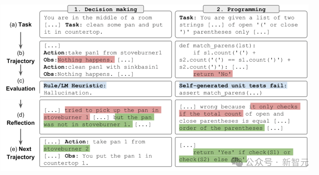Click the '(a) Task' label
The width and height of the screenshot is (319, 175).
[21, 25]
